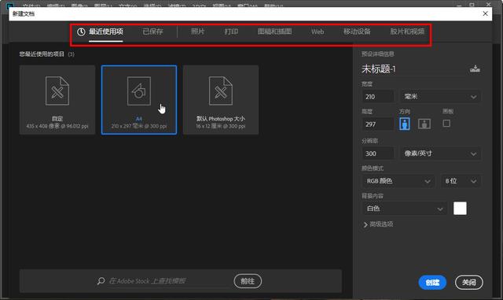
Task: Open the 打印 presets tab
Action: (231, 31)
